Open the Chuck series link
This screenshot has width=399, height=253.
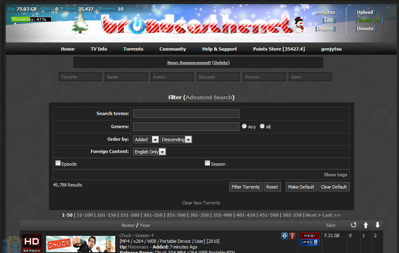tap(125, 235)
